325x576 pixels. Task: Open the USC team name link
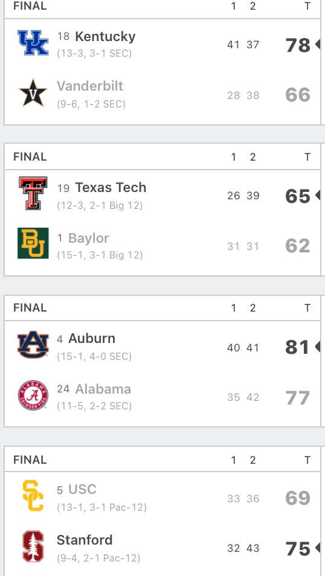82,489
